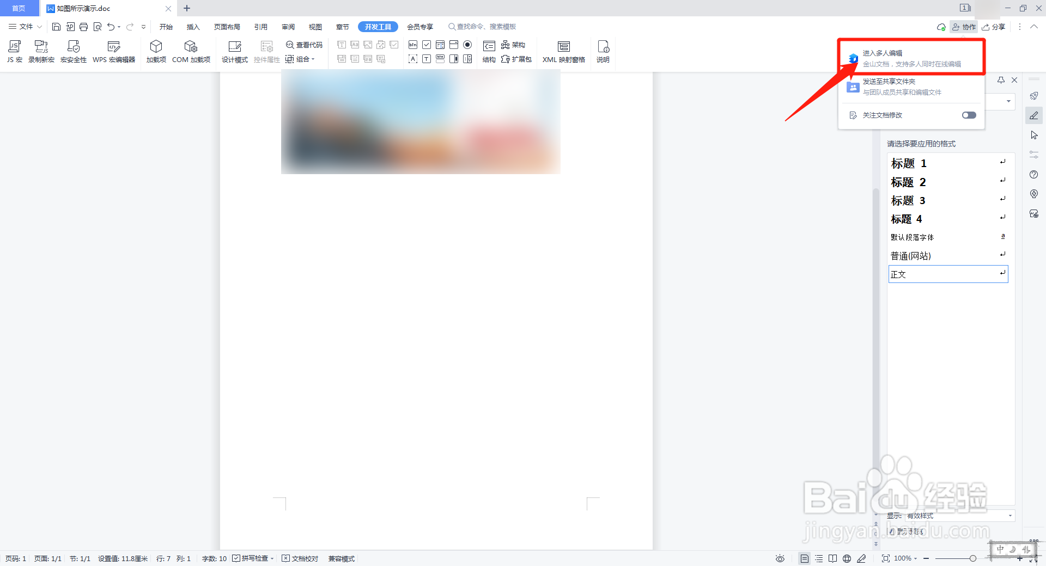Open the 会员专享 tab

click(x=420, y=27)
